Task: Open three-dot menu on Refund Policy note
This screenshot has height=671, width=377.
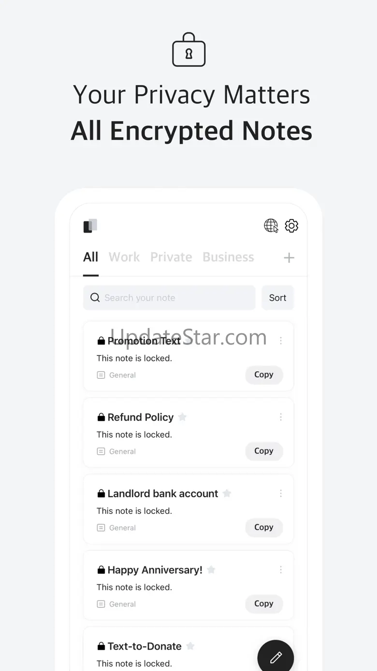Action: 281,417
